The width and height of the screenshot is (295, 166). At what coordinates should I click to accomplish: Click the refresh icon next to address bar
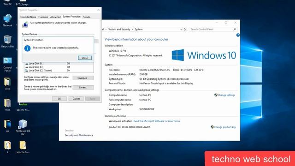(x=185, y=30)
